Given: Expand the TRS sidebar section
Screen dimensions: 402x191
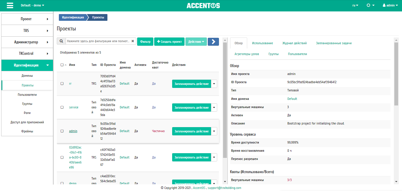Looking at the screenshot, I should 27,30.
